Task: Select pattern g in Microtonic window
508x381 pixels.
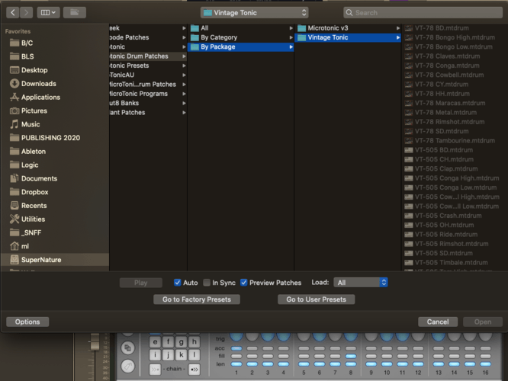Action: click(x=181, y=342)
